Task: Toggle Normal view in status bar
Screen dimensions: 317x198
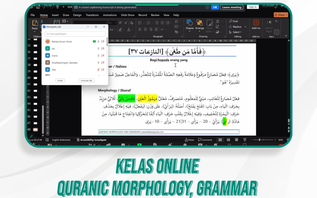Action: (x=220, y=140)
